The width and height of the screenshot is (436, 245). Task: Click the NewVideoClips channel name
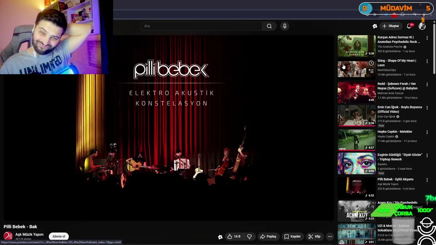tap(387, 70)
